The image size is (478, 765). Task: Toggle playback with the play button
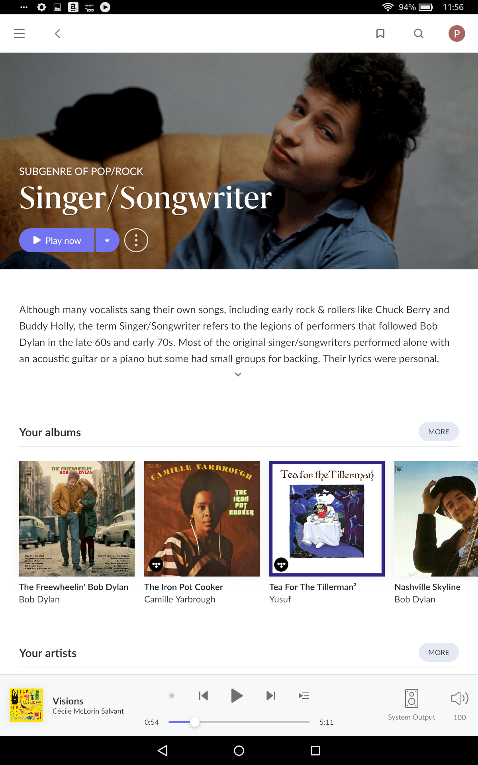(237, 696)
